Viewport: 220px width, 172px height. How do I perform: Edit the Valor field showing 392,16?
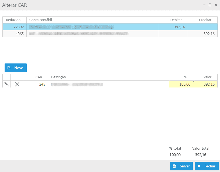pos(205,84)
